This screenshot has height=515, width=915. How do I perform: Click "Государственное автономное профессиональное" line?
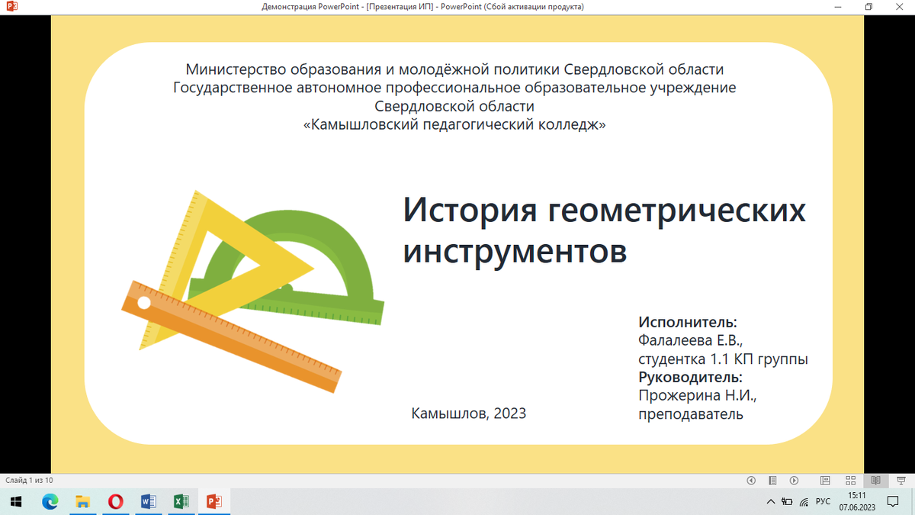point(454,88)
